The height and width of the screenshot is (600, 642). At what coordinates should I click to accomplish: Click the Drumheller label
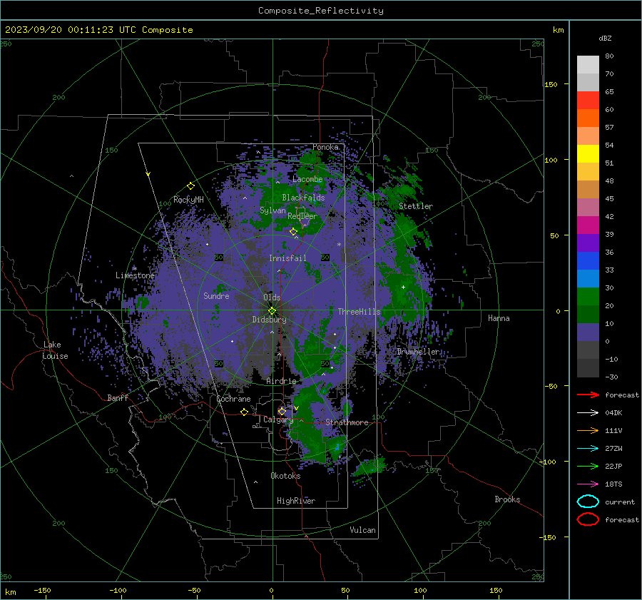418,352
